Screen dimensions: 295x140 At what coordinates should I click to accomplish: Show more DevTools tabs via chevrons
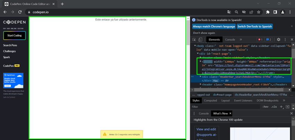(x=241, y=40)
